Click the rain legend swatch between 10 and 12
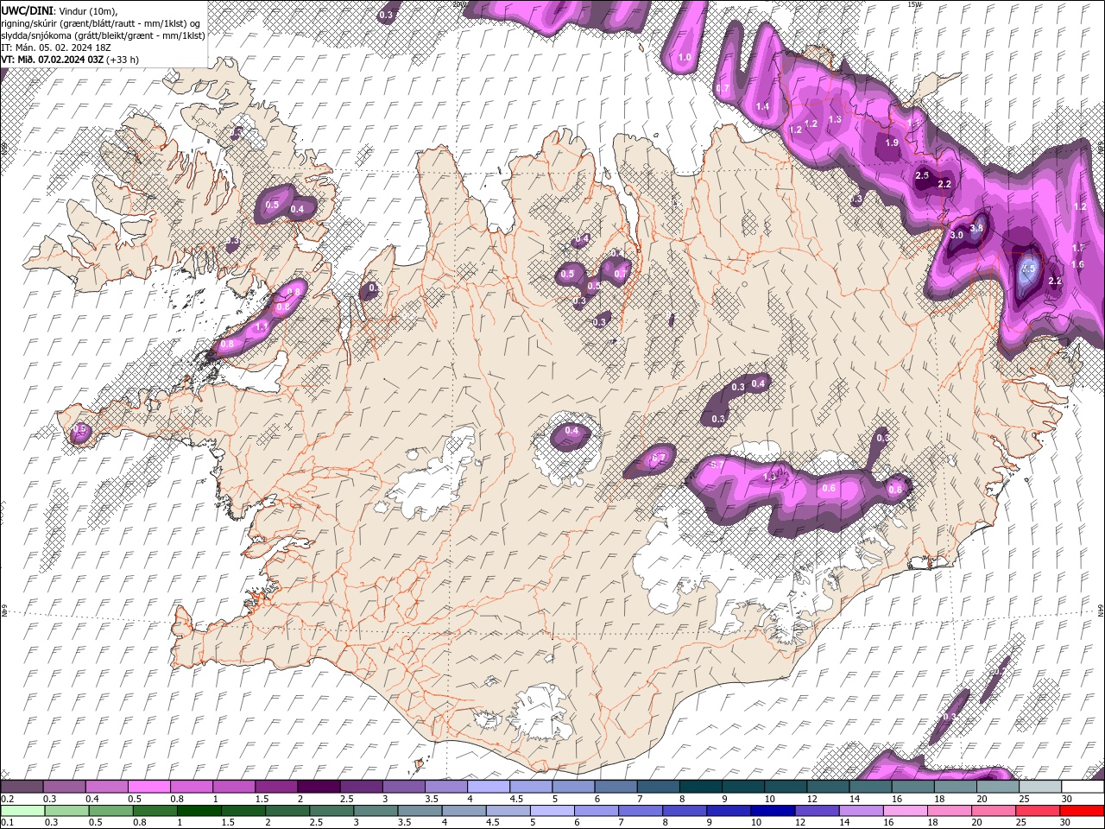1105x829 pixels. [x=773, y=811]
